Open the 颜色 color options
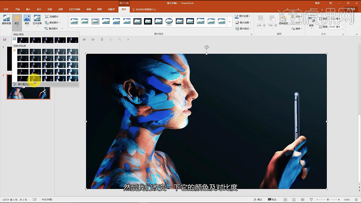 coord(27,20)
